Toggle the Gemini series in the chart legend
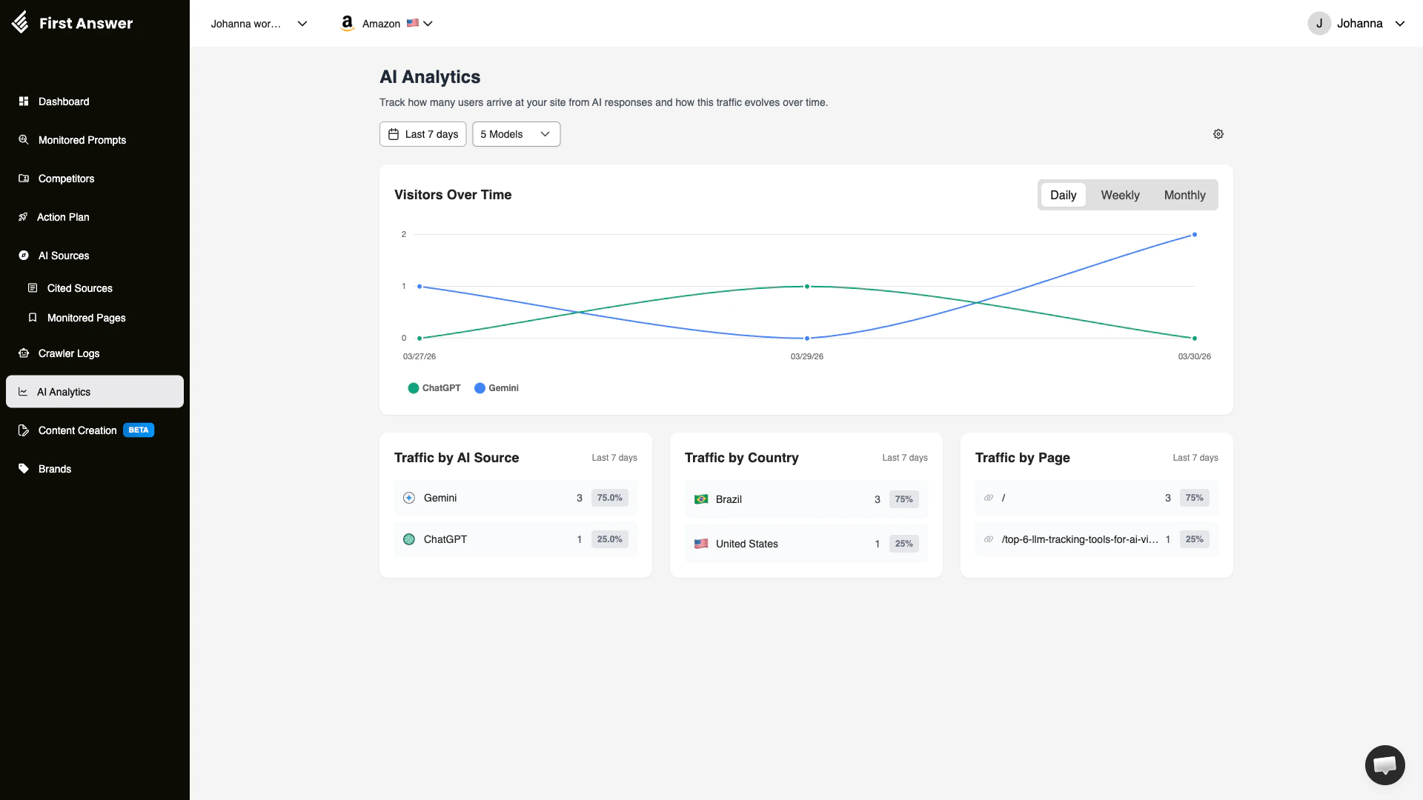The height and width of the screenshot is (800, 1423). tap(497, 387)
